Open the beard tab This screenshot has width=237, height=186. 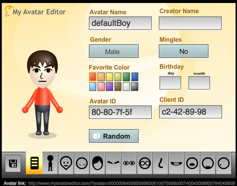pos(208,163)
